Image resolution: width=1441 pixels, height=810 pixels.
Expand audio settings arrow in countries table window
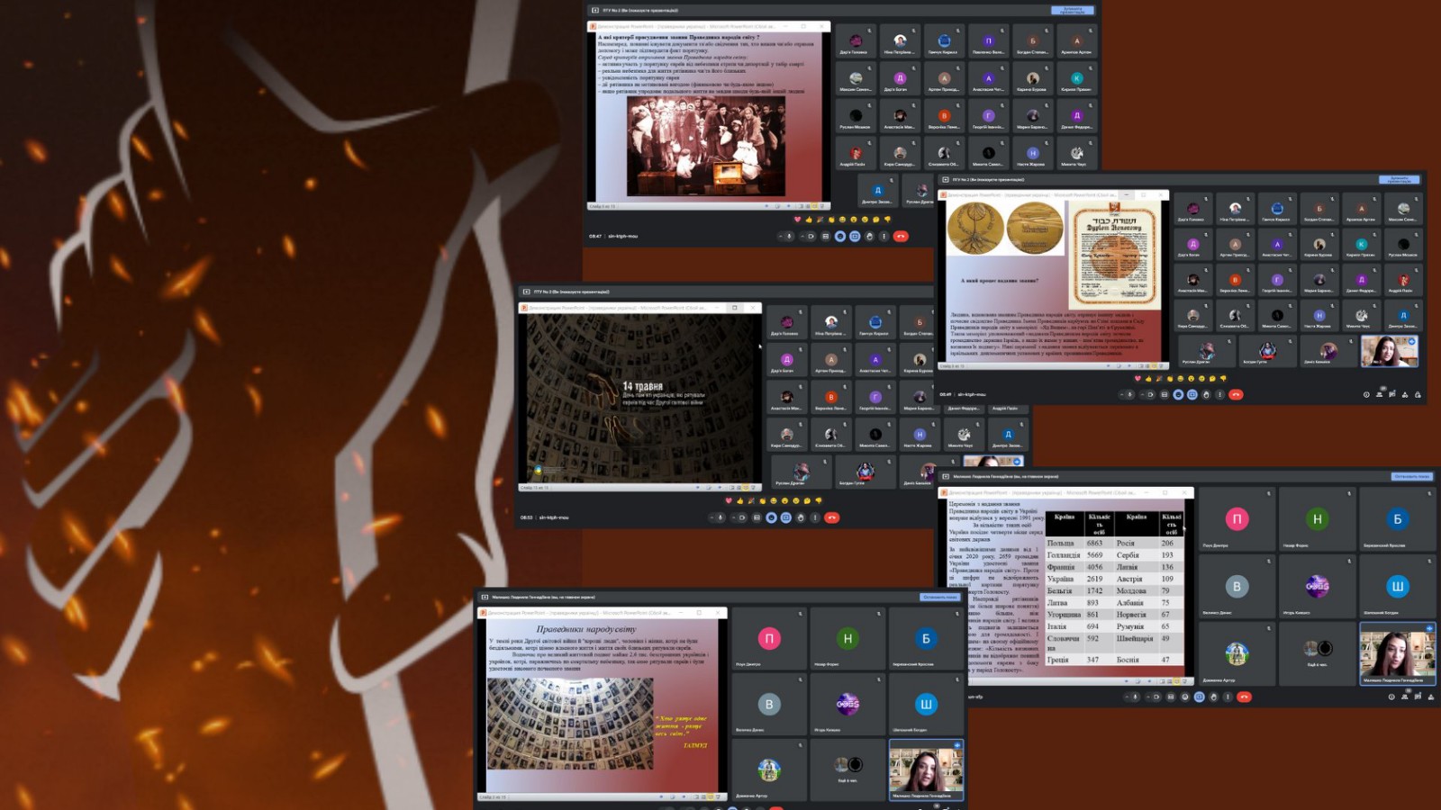point(1126,697)
